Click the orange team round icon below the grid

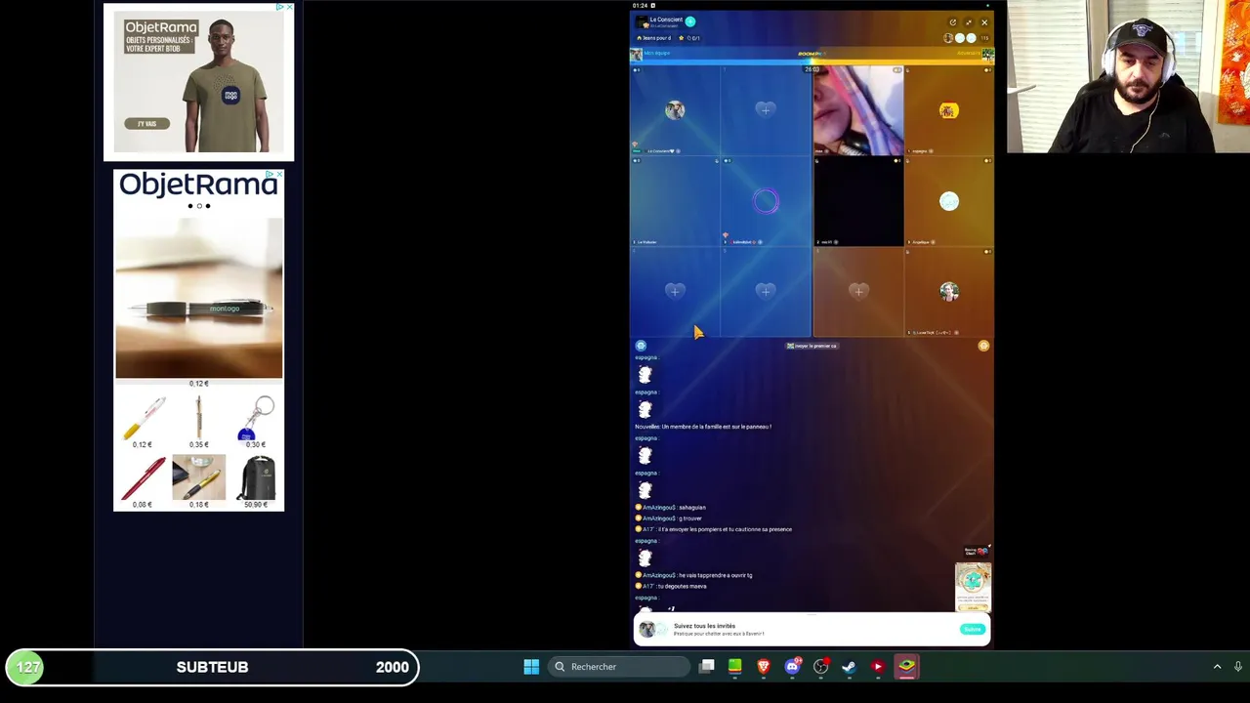pyautogui.click(x=983, y=346)
